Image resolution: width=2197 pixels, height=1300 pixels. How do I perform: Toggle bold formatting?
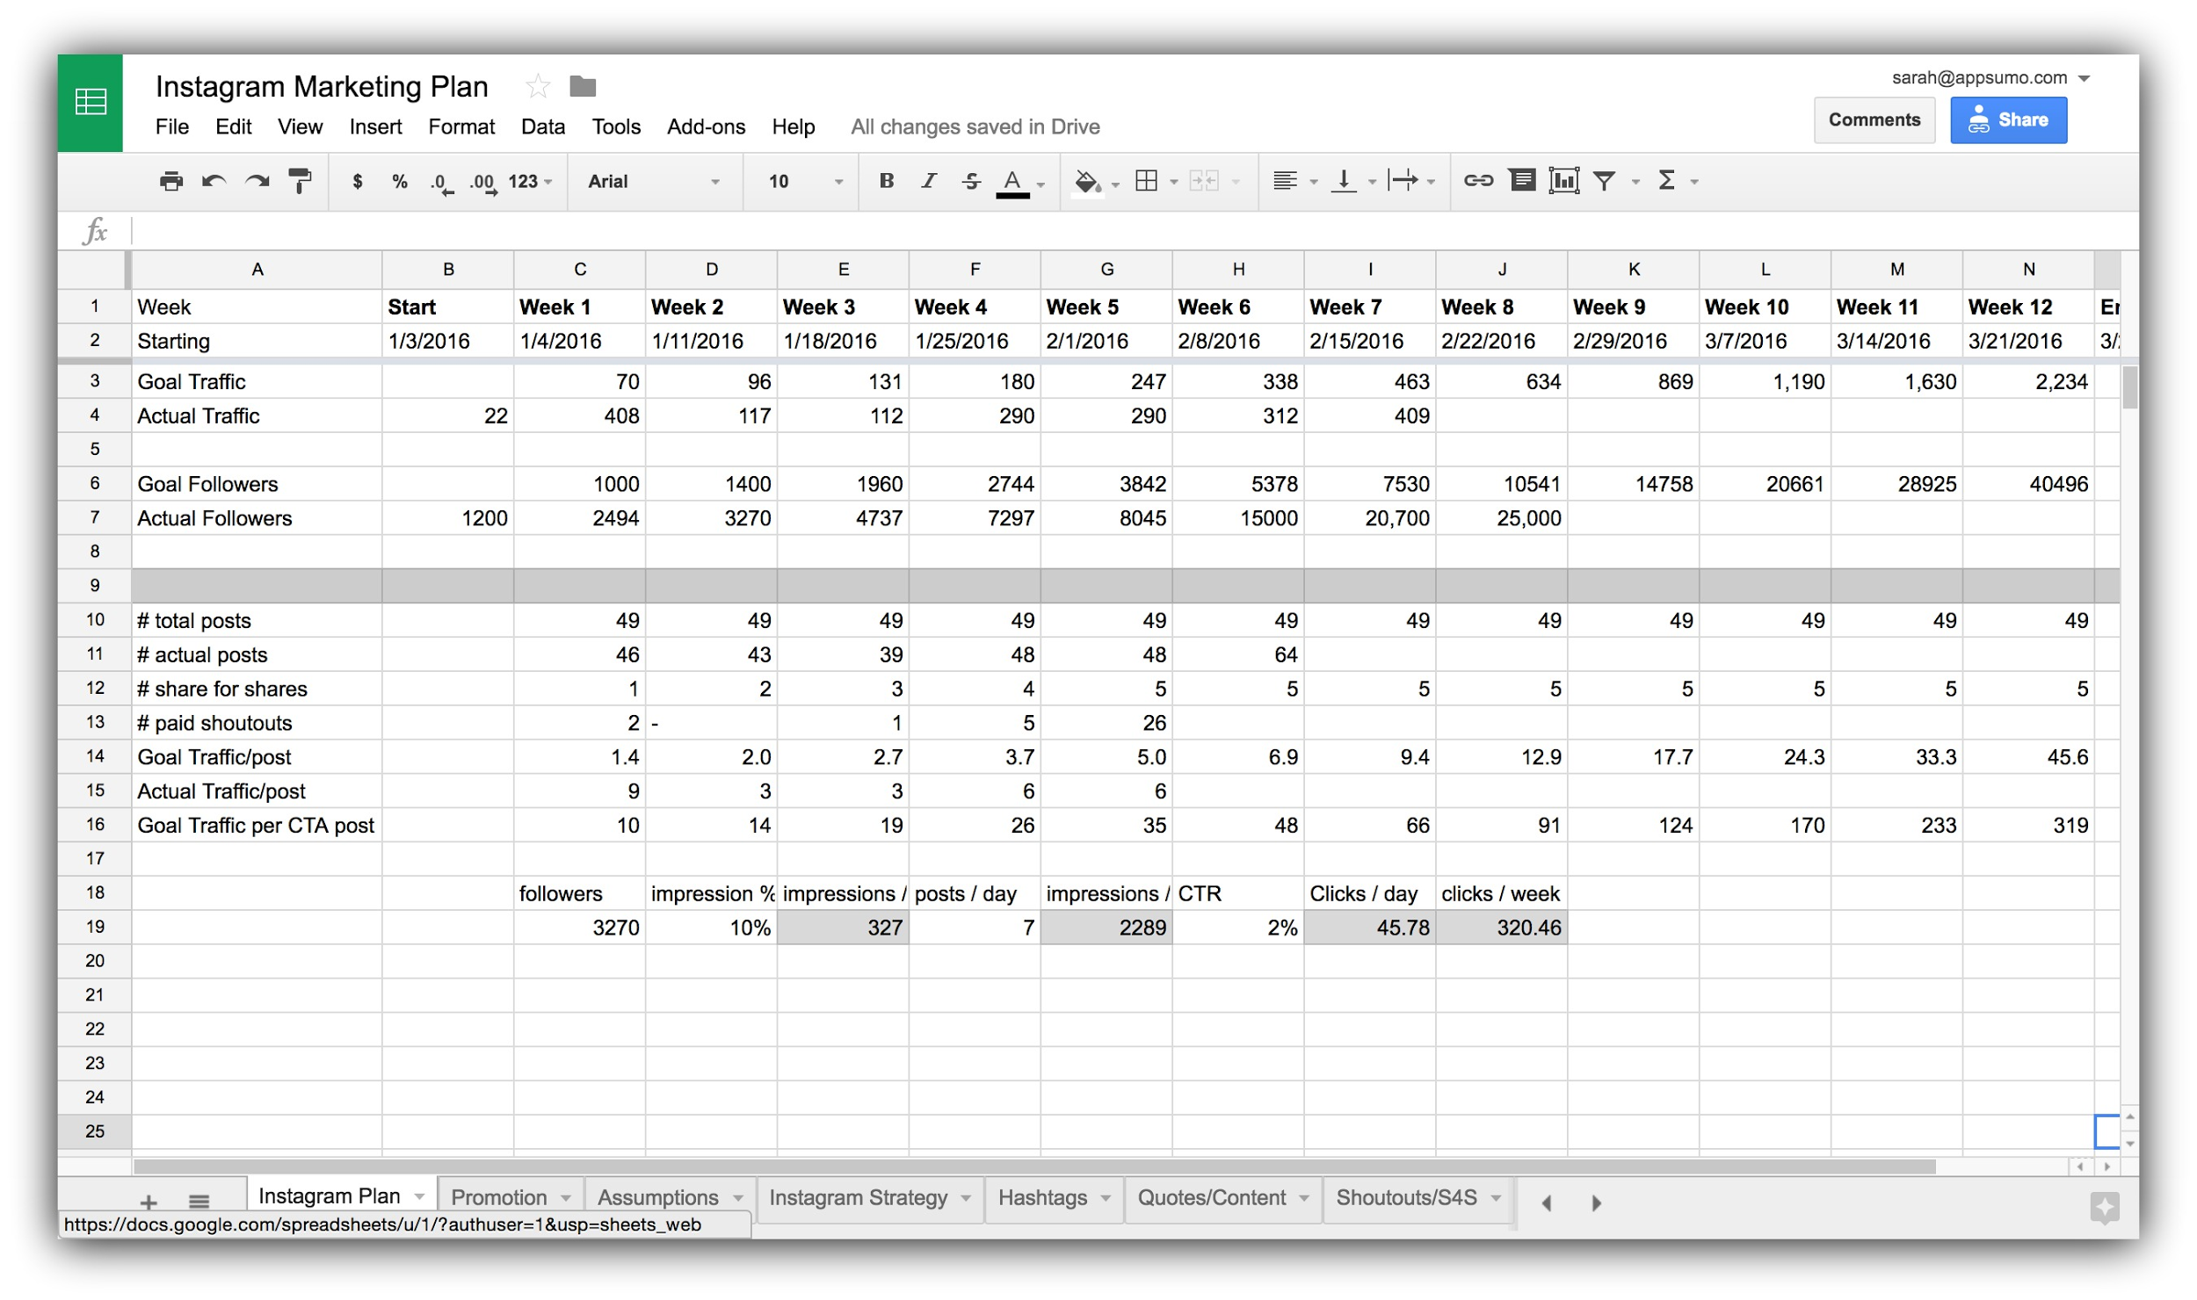[886, 181]
